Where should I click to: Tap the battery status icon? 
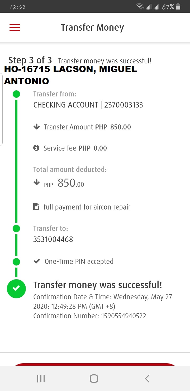coord(178,7)
